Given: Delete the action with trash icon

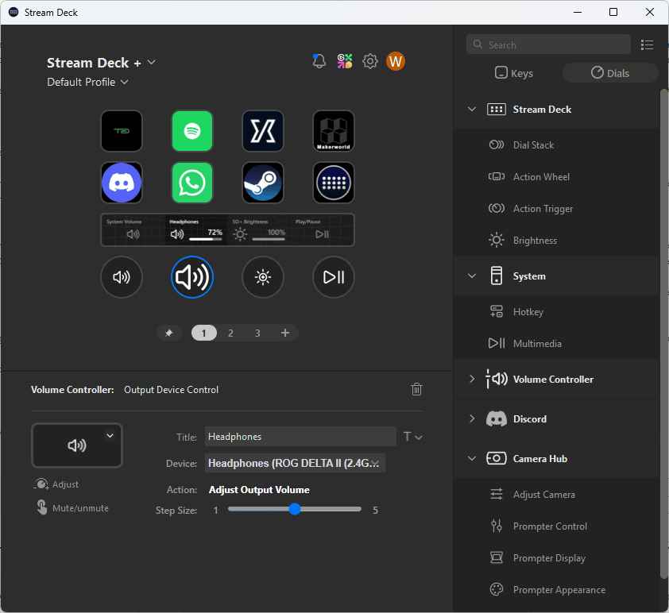Looking at the screenshot, I should tap(416, 389).
